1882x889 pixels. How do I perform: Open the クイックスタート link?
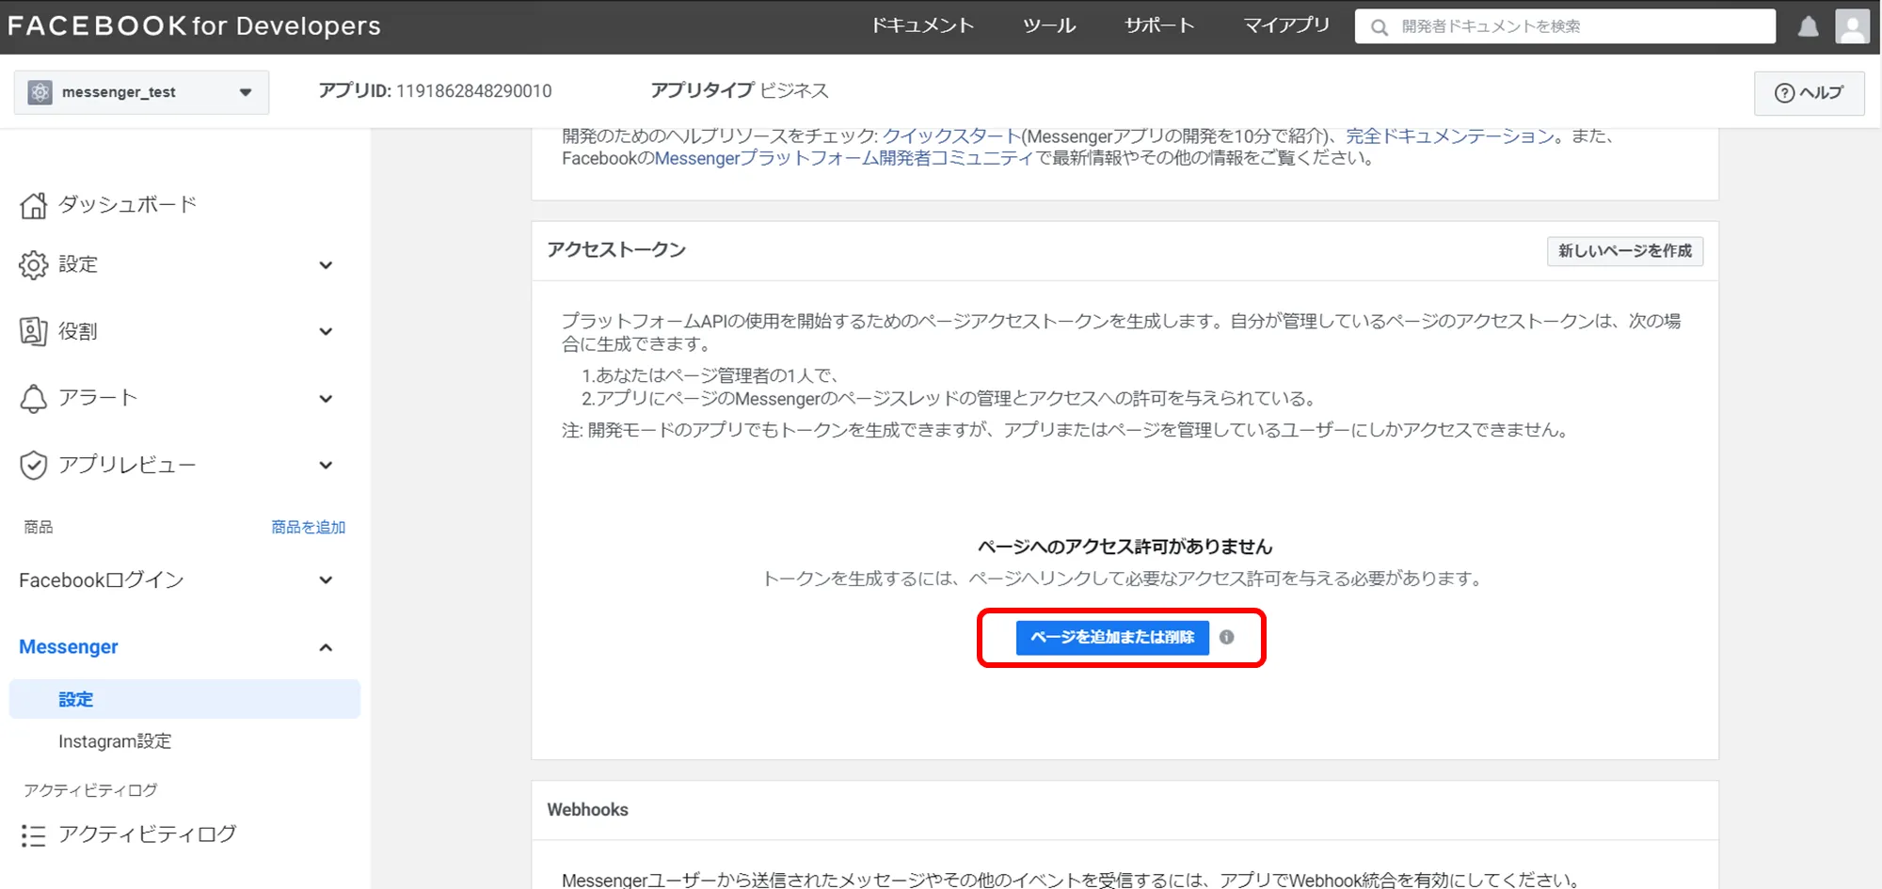[951, 135]
